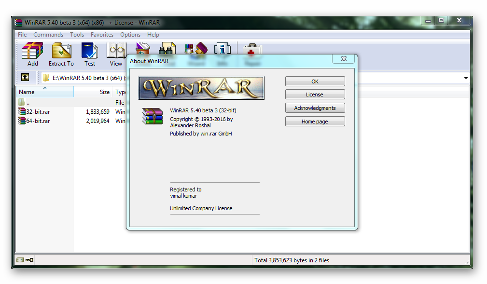Image resolution: width=487 pixels, height=284 pixels.
Task: Open the File menu
Action: tap(22, 35)
